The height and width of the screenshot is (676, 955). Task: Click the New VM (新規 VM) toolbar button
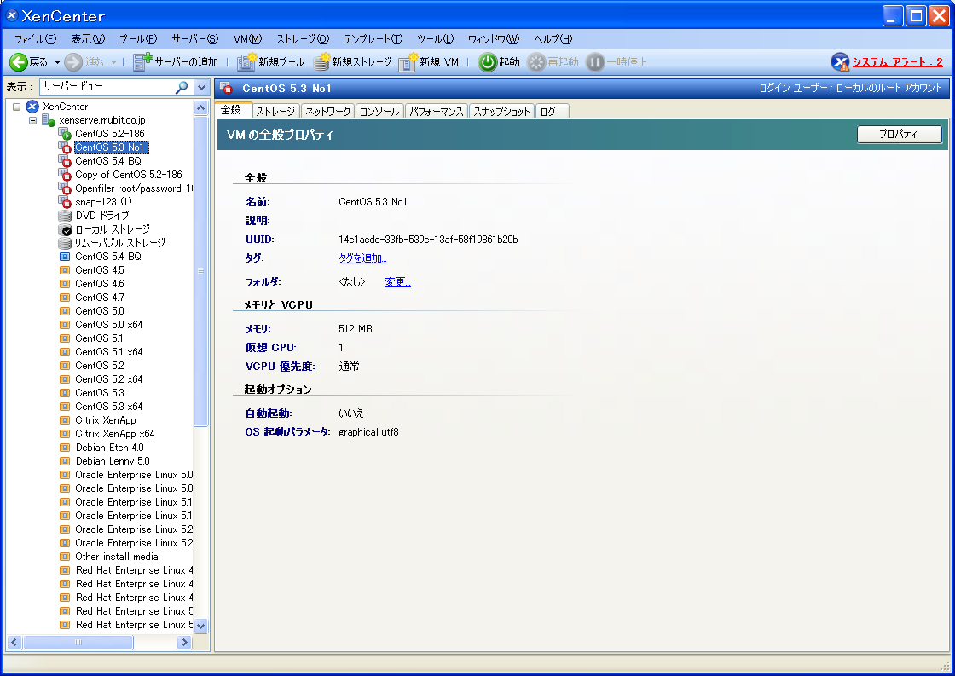tap(429, 62)
